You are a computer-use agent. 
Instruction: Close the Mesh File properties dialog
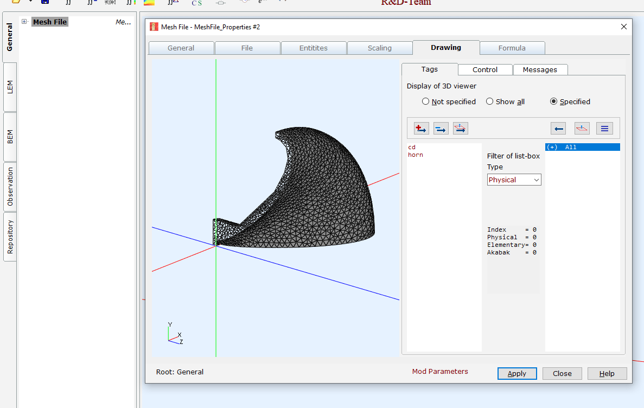point(623,27)
